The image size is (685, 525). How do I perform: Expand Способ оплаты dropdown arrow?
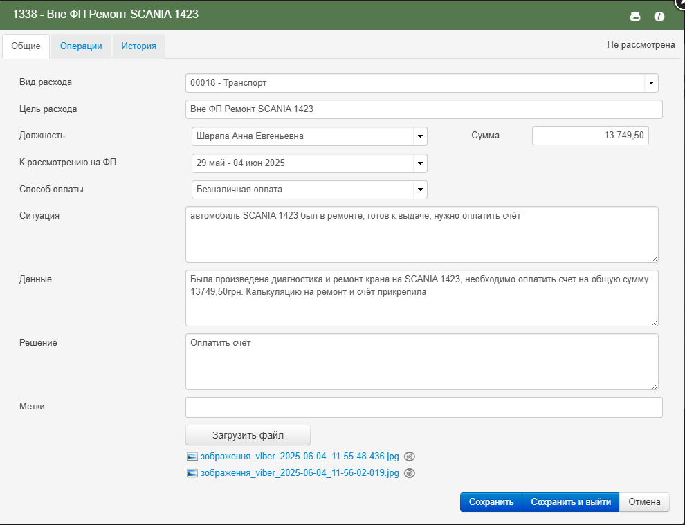click(420, 190)
